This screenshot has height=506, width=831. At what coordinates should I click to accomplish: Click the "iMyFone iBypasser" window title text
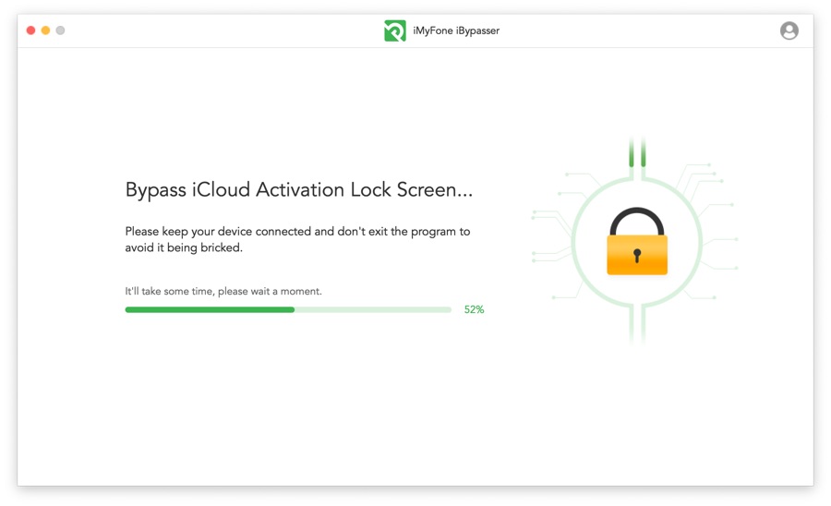(456, 30)
